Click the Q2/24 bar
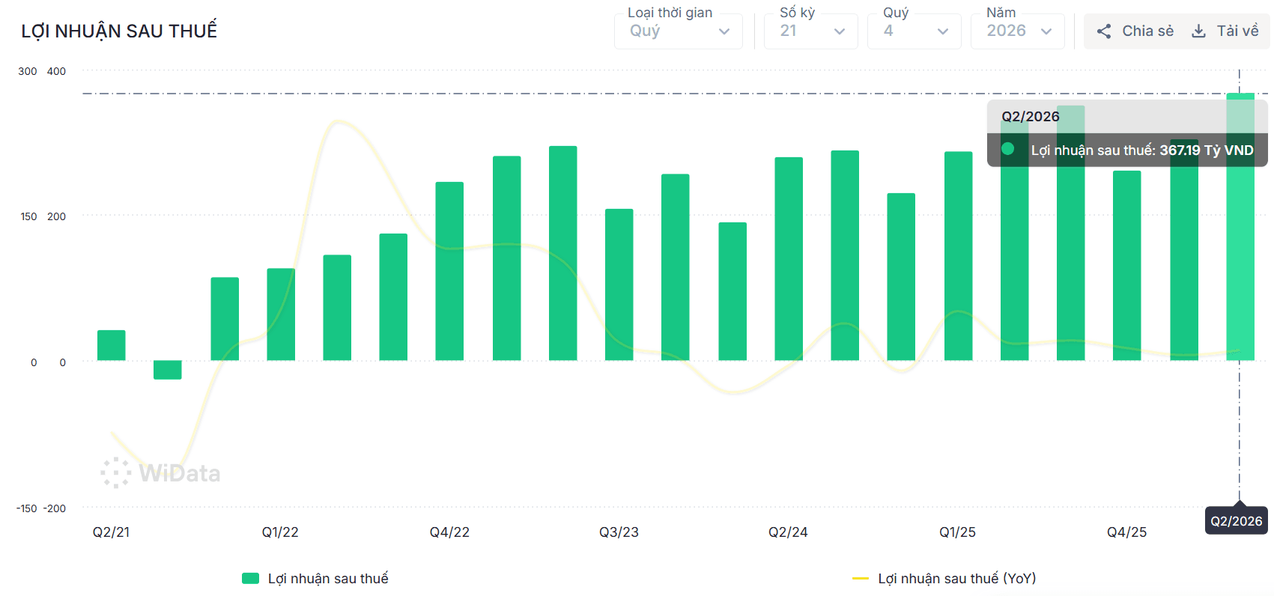Viewport: 1274px width, 596px height. 789,259
